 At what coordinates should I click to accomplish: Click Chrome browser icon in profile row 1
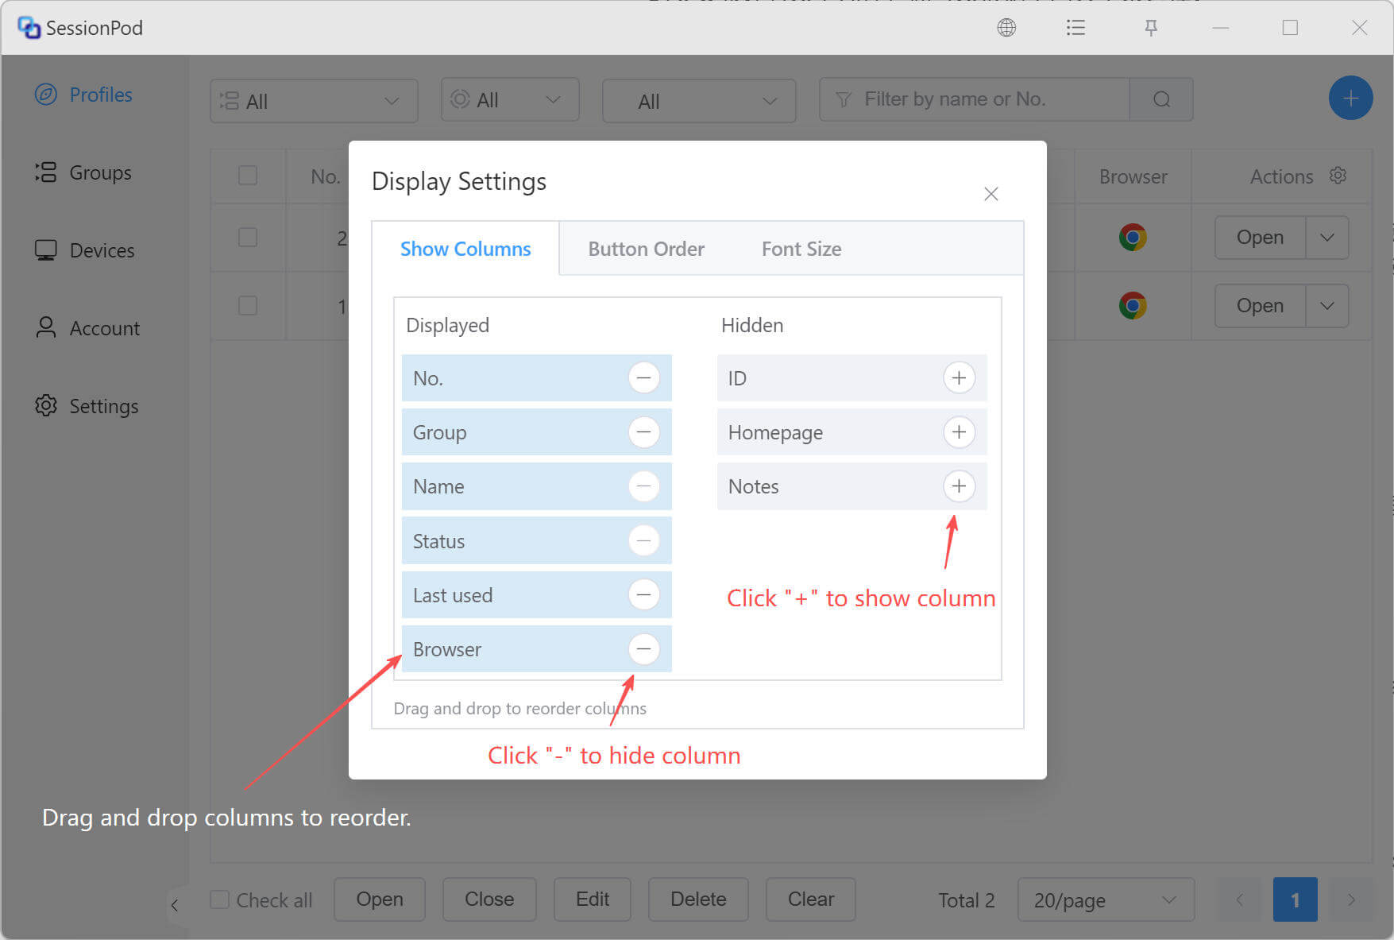(1133, 305)
